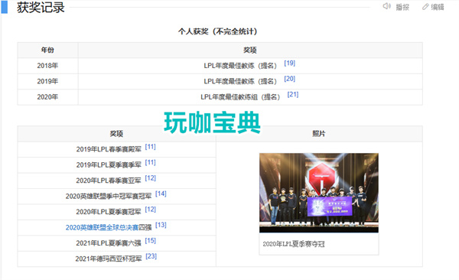The image size is (459, 280).
Task: Click the 2021年LPL夏季赛六强 text
Action: tap(109, 243)
